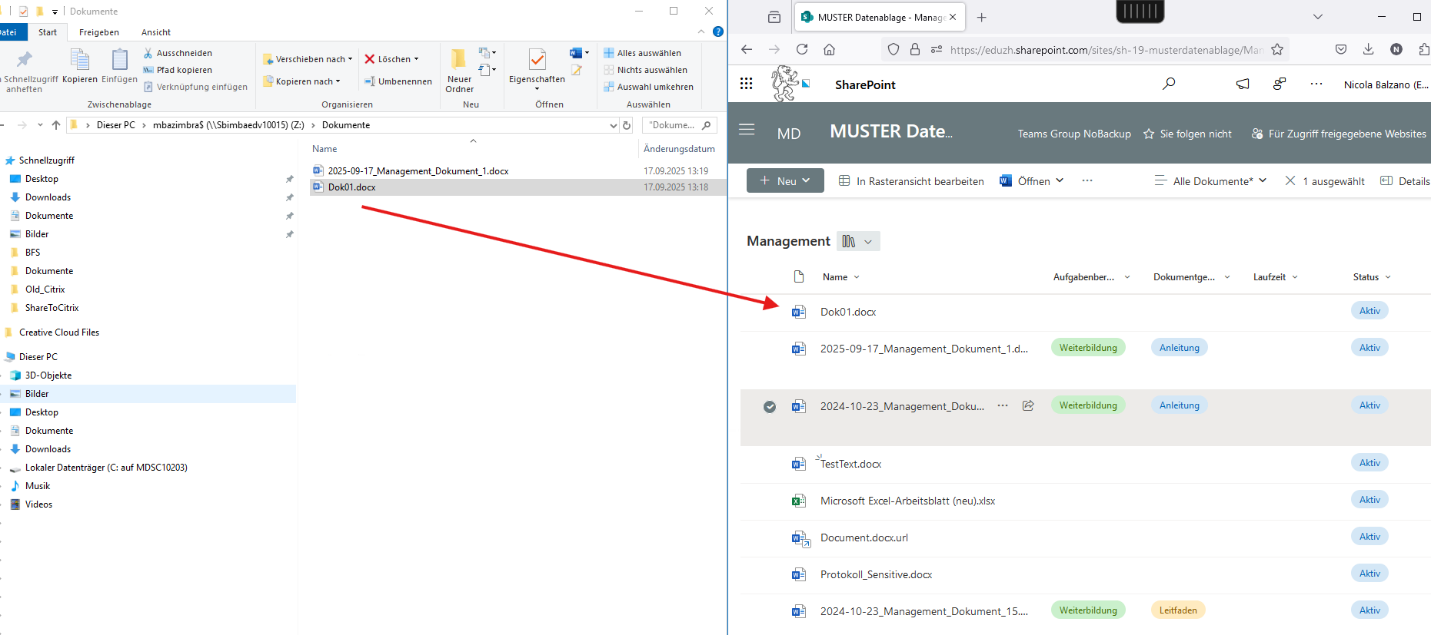Open the Alle Dokumente view dropdown
The width and height of the screenshot is (1431, 635).
1210,180
